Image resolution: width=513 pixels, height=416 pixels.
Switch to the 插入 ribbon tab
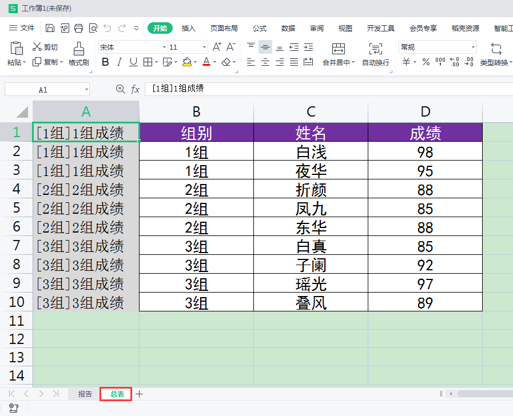pyautogui.click(x=189, y=29)
